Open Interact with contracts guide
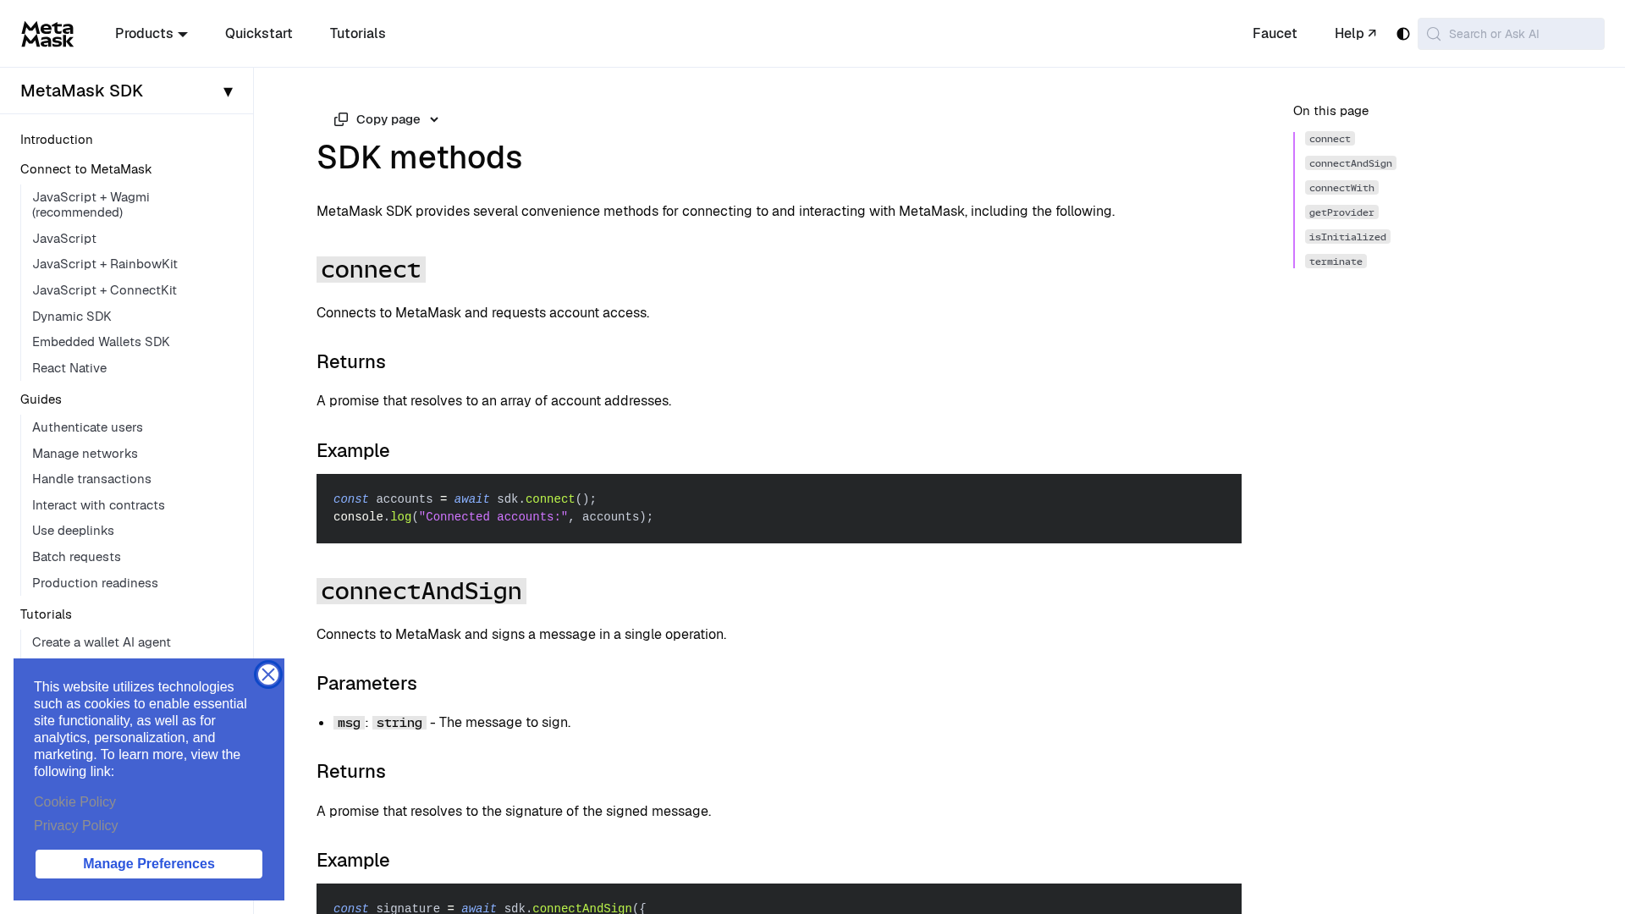This screenshot has height=914, width=1625. tap(99, 505)
